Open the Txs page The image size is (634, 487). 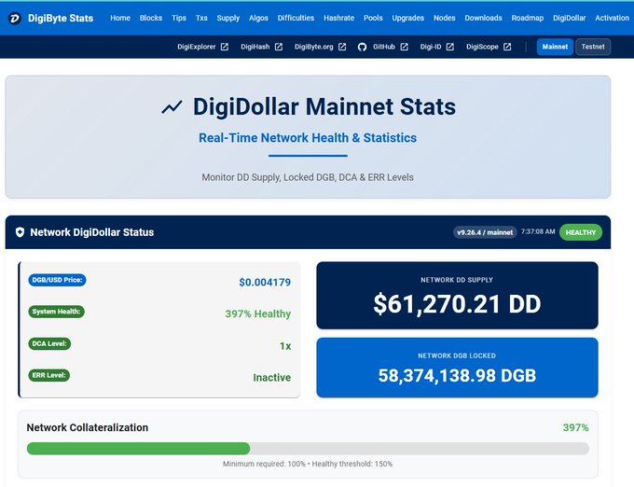[x=201, y=19]
